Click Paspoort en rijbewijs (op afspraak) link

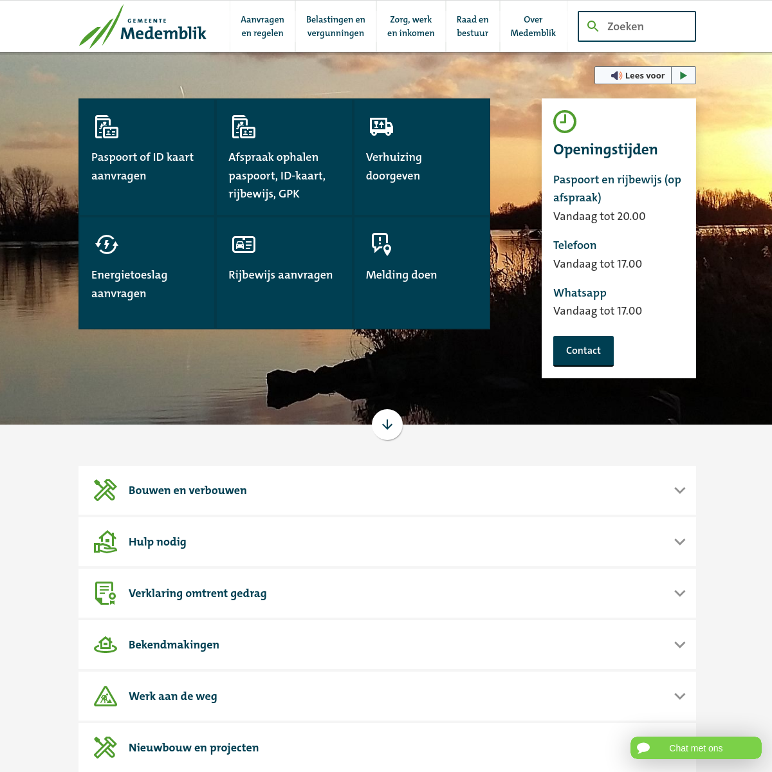(x=618, y=188)
